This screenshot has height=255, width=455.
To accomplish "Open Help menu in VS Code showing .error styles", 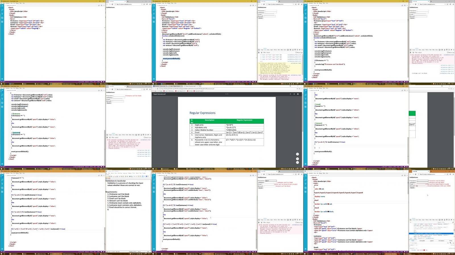I will (327, 173).
